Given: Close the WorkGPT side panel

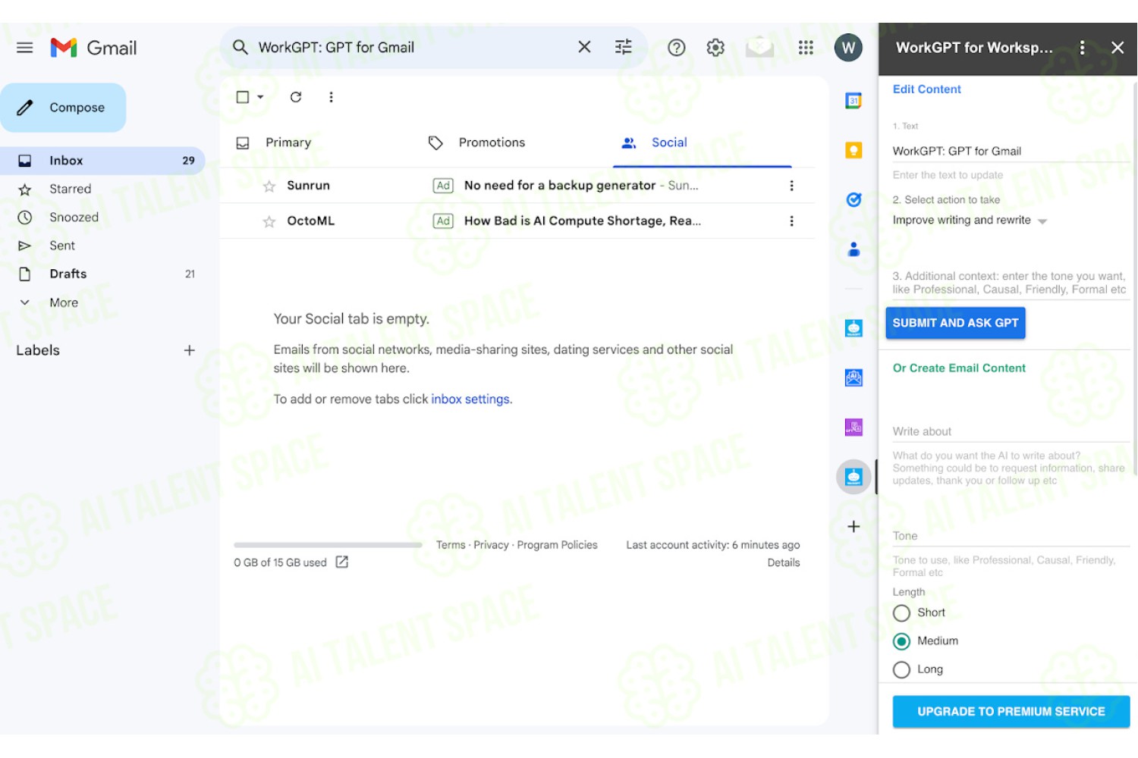Looking at the screenshot, I should point(1118,48).
